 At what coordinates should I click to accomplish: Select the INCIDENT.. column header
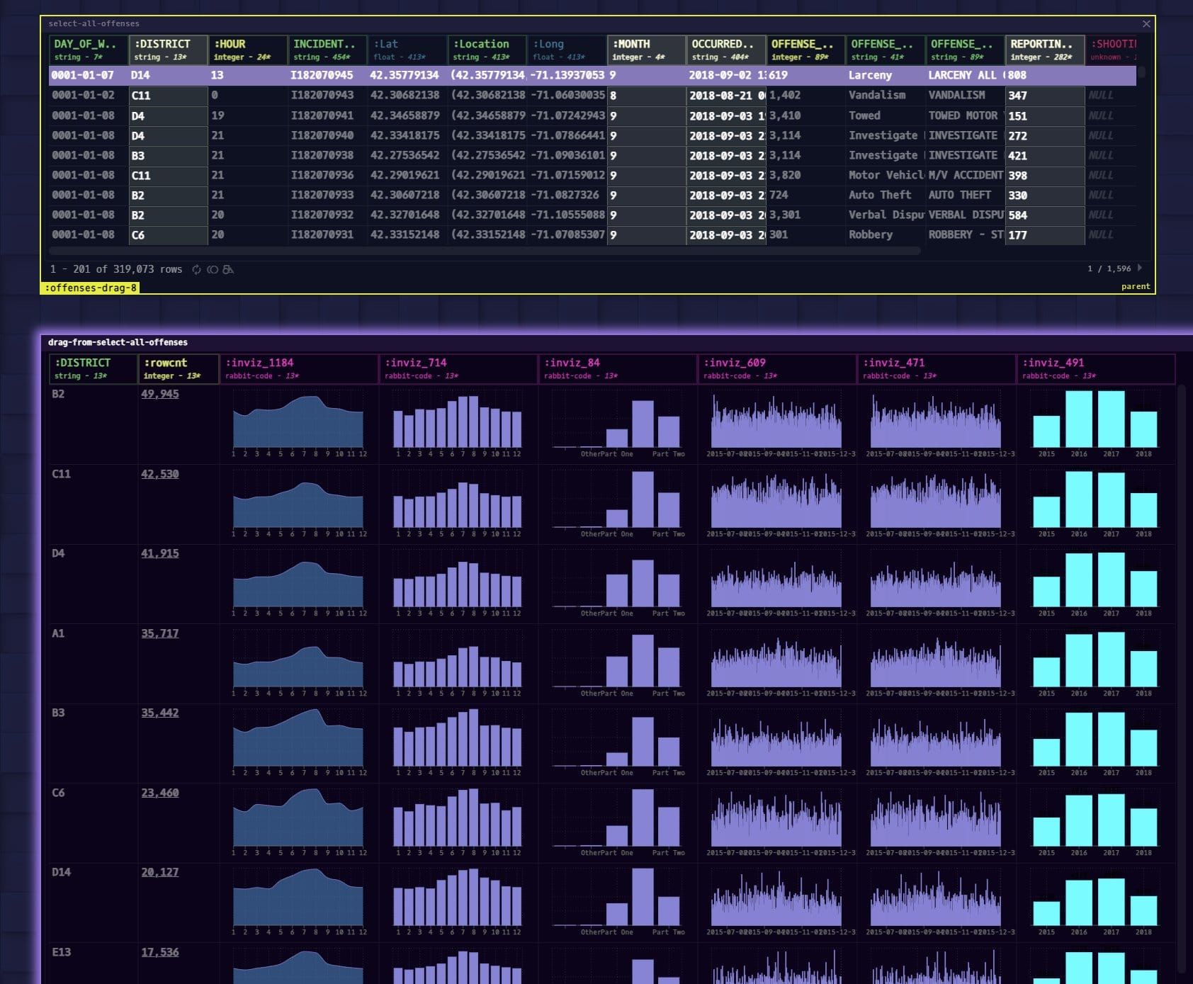pyautogui.click(x=327, y=50)
